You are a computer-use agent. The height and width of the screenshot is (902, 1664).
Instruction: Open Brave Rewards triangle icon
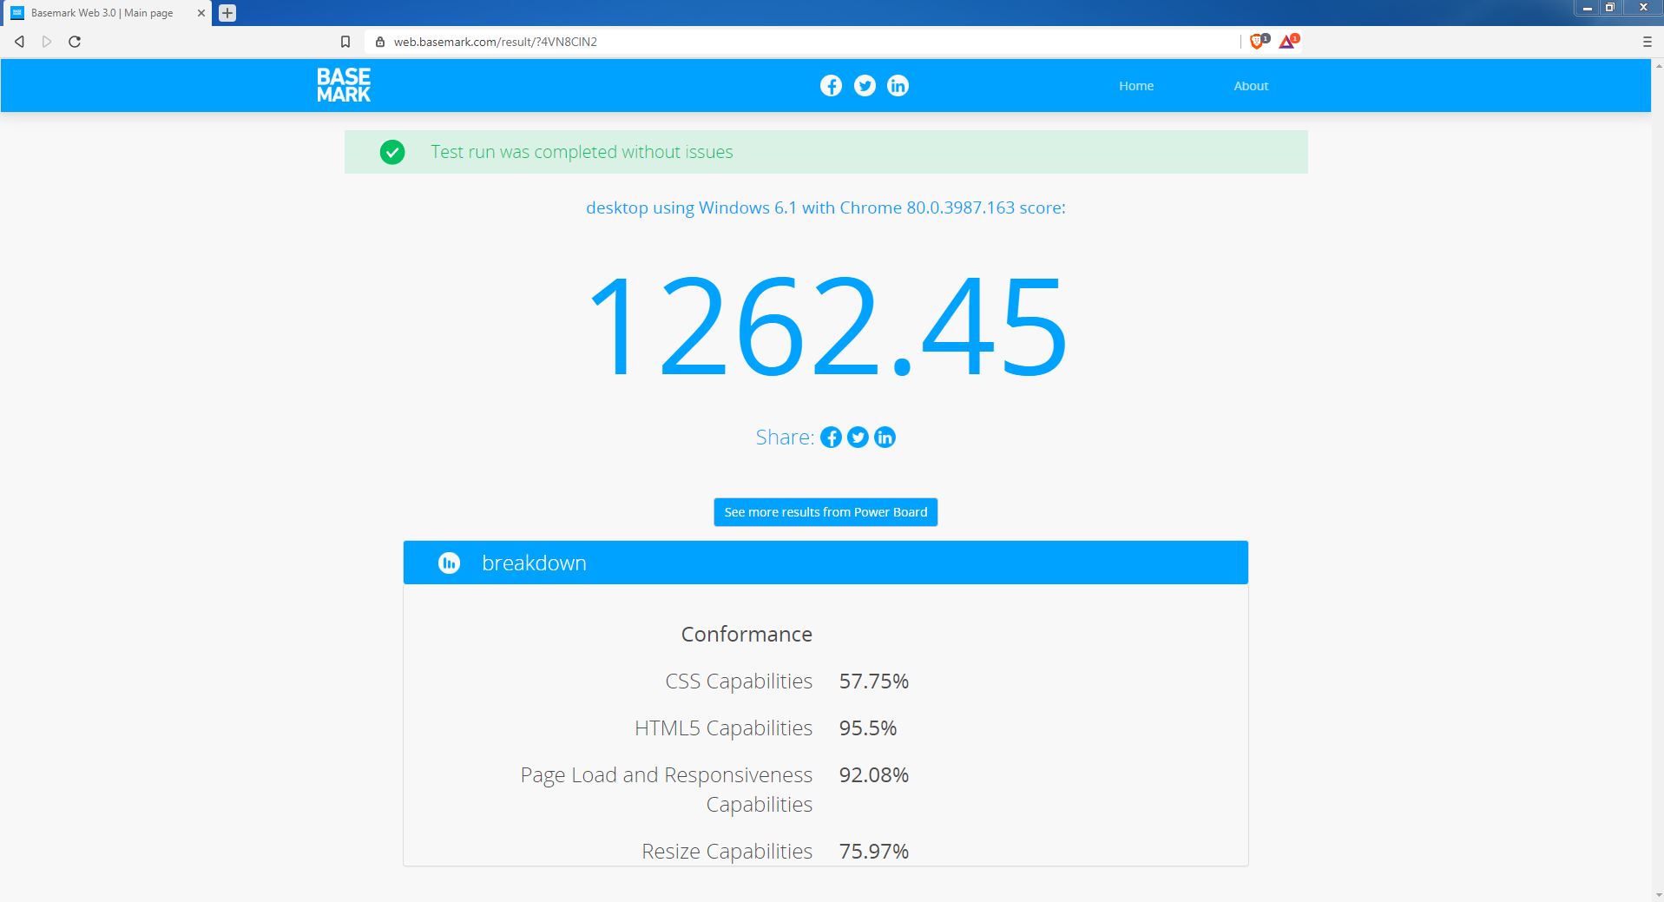(x=1287, y=41)
